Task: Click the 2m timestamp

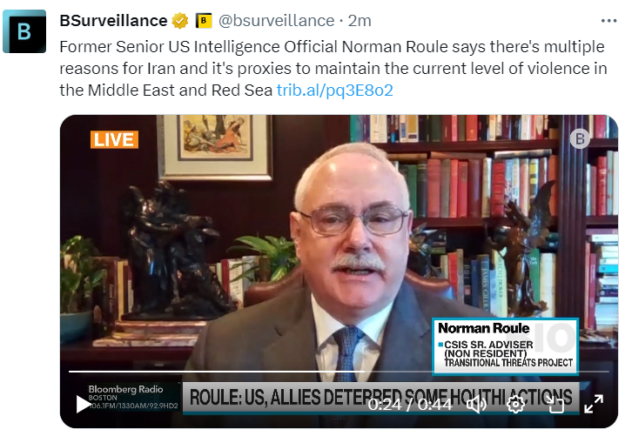Action: 360,21
